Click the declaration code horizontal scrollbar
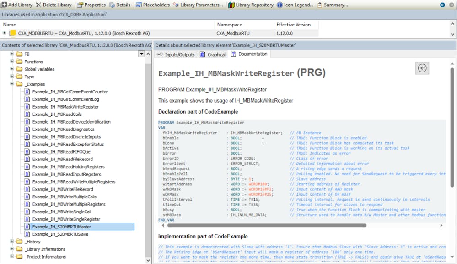Viewport: 457px width, 264px height. click(266, 225)
